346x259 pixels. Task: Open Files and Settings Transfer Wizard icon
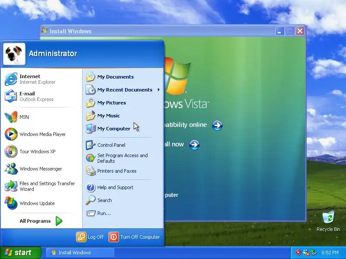pos(11,186)
